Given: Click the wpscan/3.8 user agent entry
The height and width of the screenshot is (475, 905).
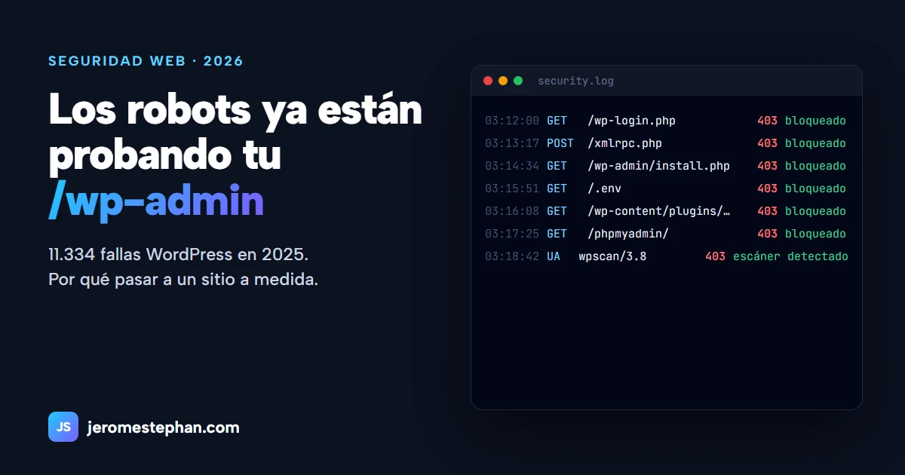Looking at the screenshot, I should 612,256.
